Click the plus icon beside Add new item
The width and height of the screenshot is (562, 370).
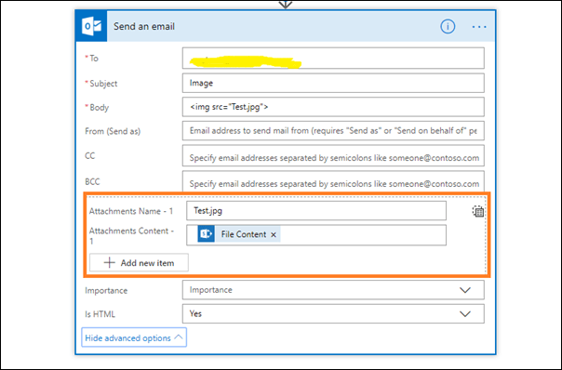(x=109, y=262)
